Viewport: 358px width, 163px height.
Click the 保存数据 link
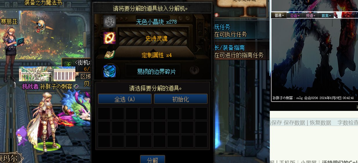294,122
